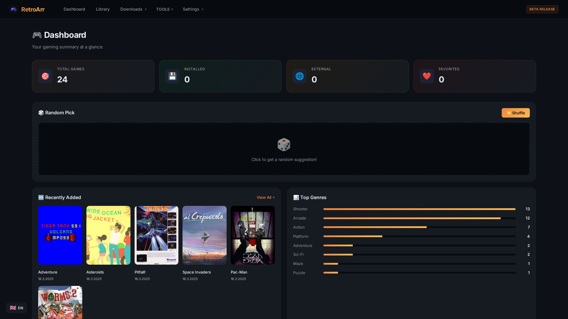The height and width of the screenshot is (319, 568).
Task: Click the Shuffle button
Action: [515, 113]
